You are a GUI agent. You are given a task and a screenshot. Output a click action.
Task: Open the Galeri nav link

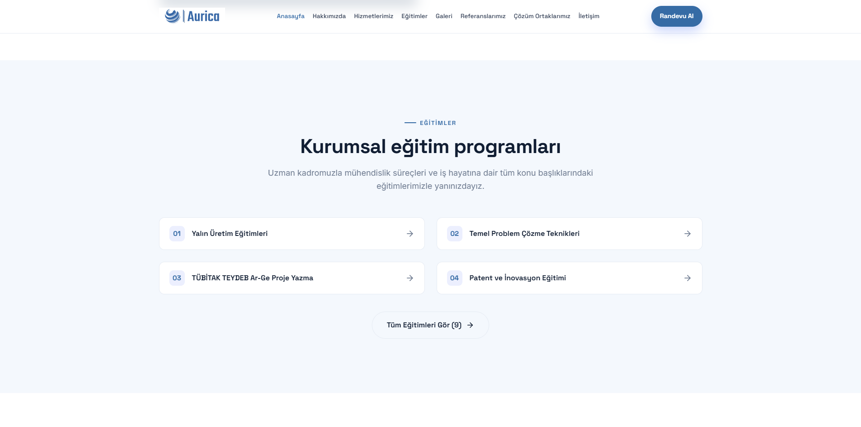coord(444,16)
